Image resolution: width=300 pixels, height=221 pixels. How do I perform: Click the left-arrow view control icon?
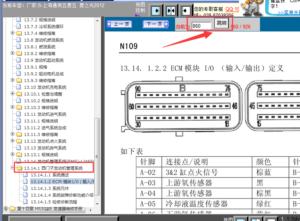point(186,10)
